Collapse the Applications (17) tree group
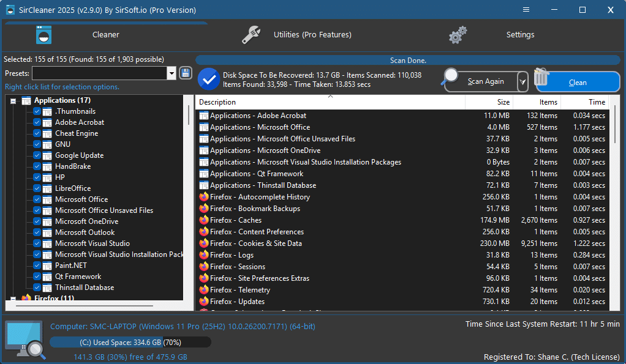626x364 pixels. click(13, 101)
